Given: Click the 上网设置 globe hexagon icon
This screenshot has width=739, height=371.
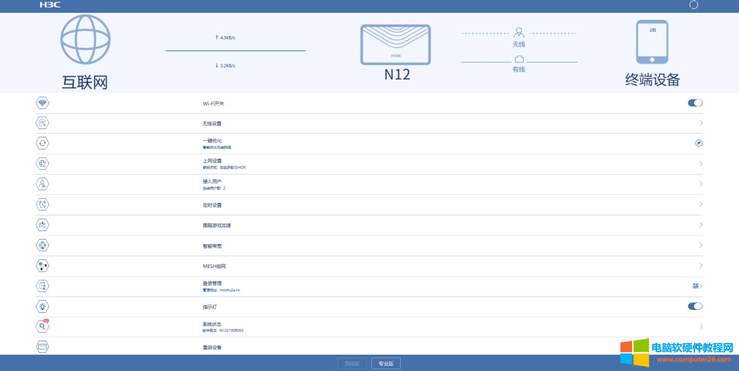Looking at the screenshot, I should [41, 163].
